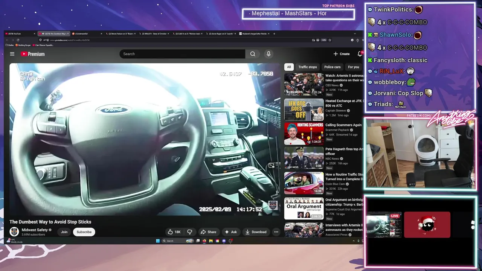Click the miniplayer icon over the video
This screenshot has width=482, height=271.
pyautogui.click(x=271, y=166)
